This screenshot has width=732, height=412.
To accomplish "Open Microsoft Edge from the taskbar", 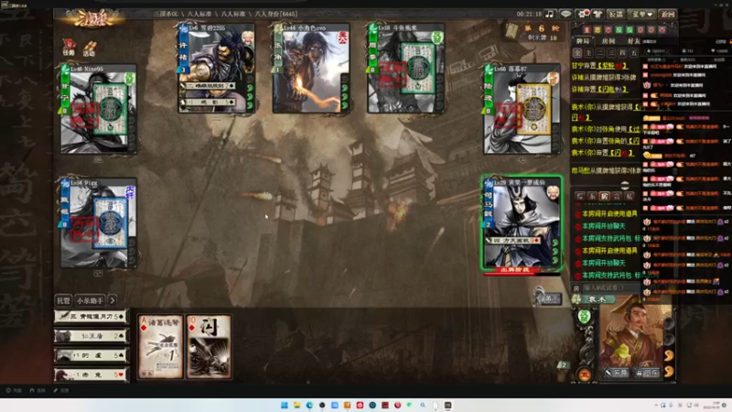I will point(309,405).
